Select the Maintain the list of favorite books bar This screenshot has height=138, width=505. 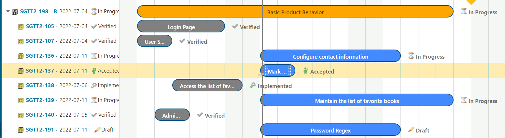click(357, 100)
